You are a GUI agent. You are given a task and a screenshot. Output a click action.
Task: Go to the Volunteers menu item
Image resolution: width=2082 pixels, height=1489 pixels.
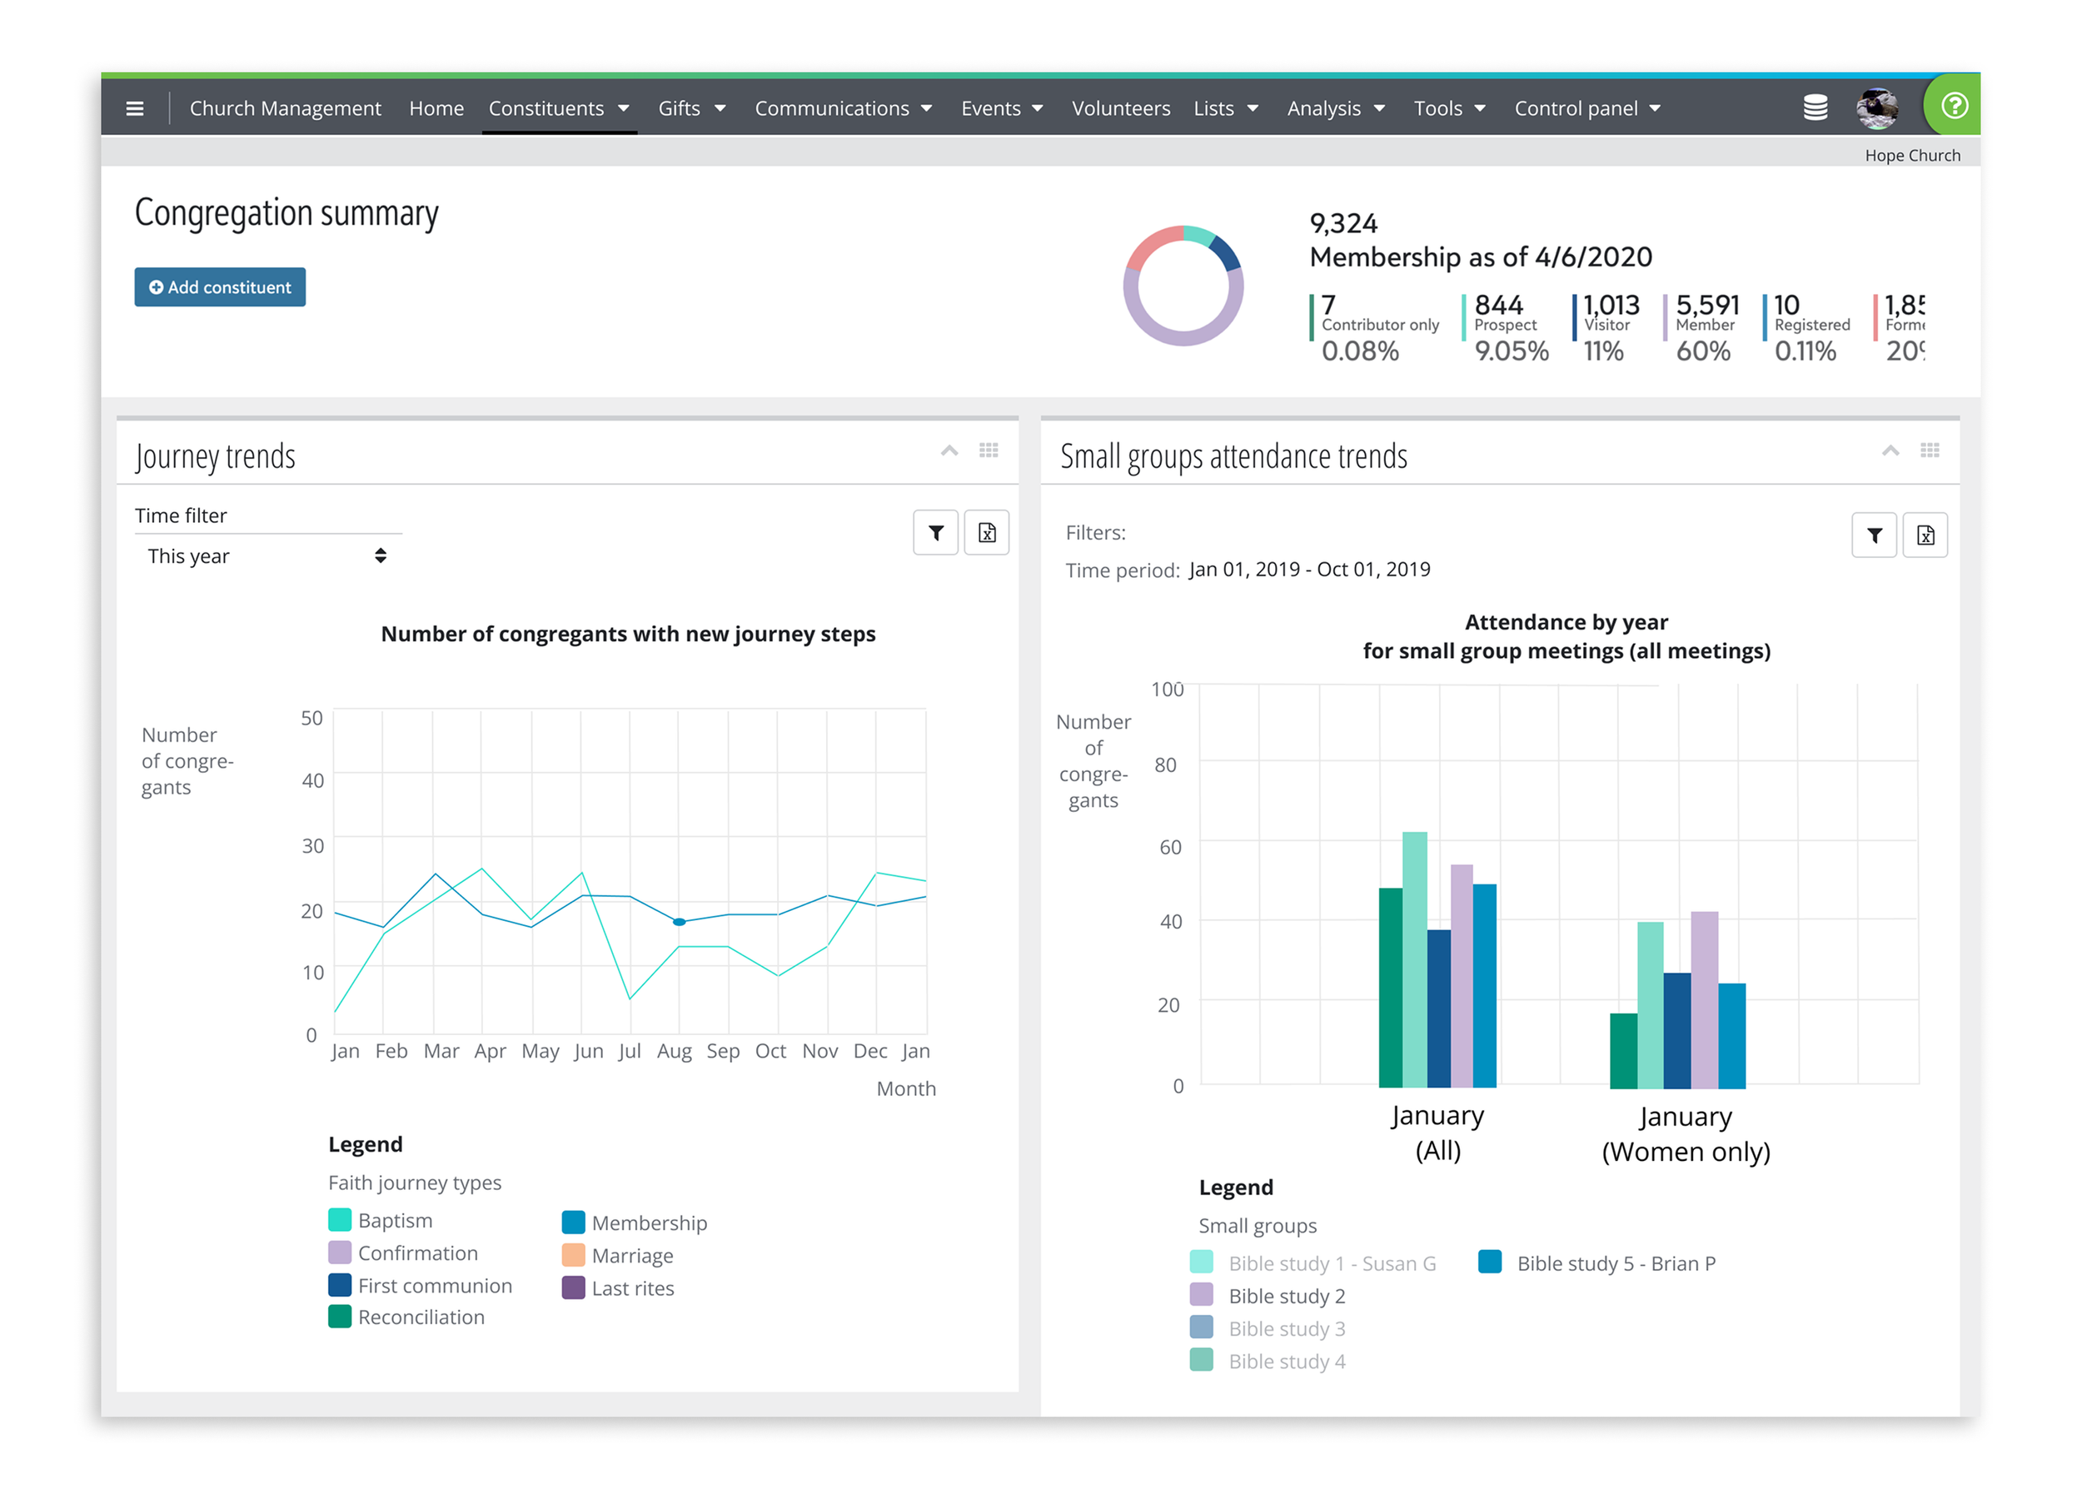pyautogui.click(x=1120, y=108)
